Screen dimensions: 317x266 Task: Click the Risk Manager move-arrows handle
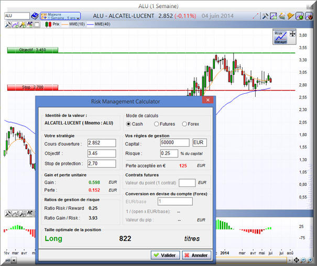(x=292, y=34)
